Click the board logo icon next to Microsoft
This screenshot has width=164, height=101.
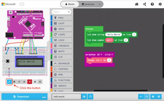point(22,4)
